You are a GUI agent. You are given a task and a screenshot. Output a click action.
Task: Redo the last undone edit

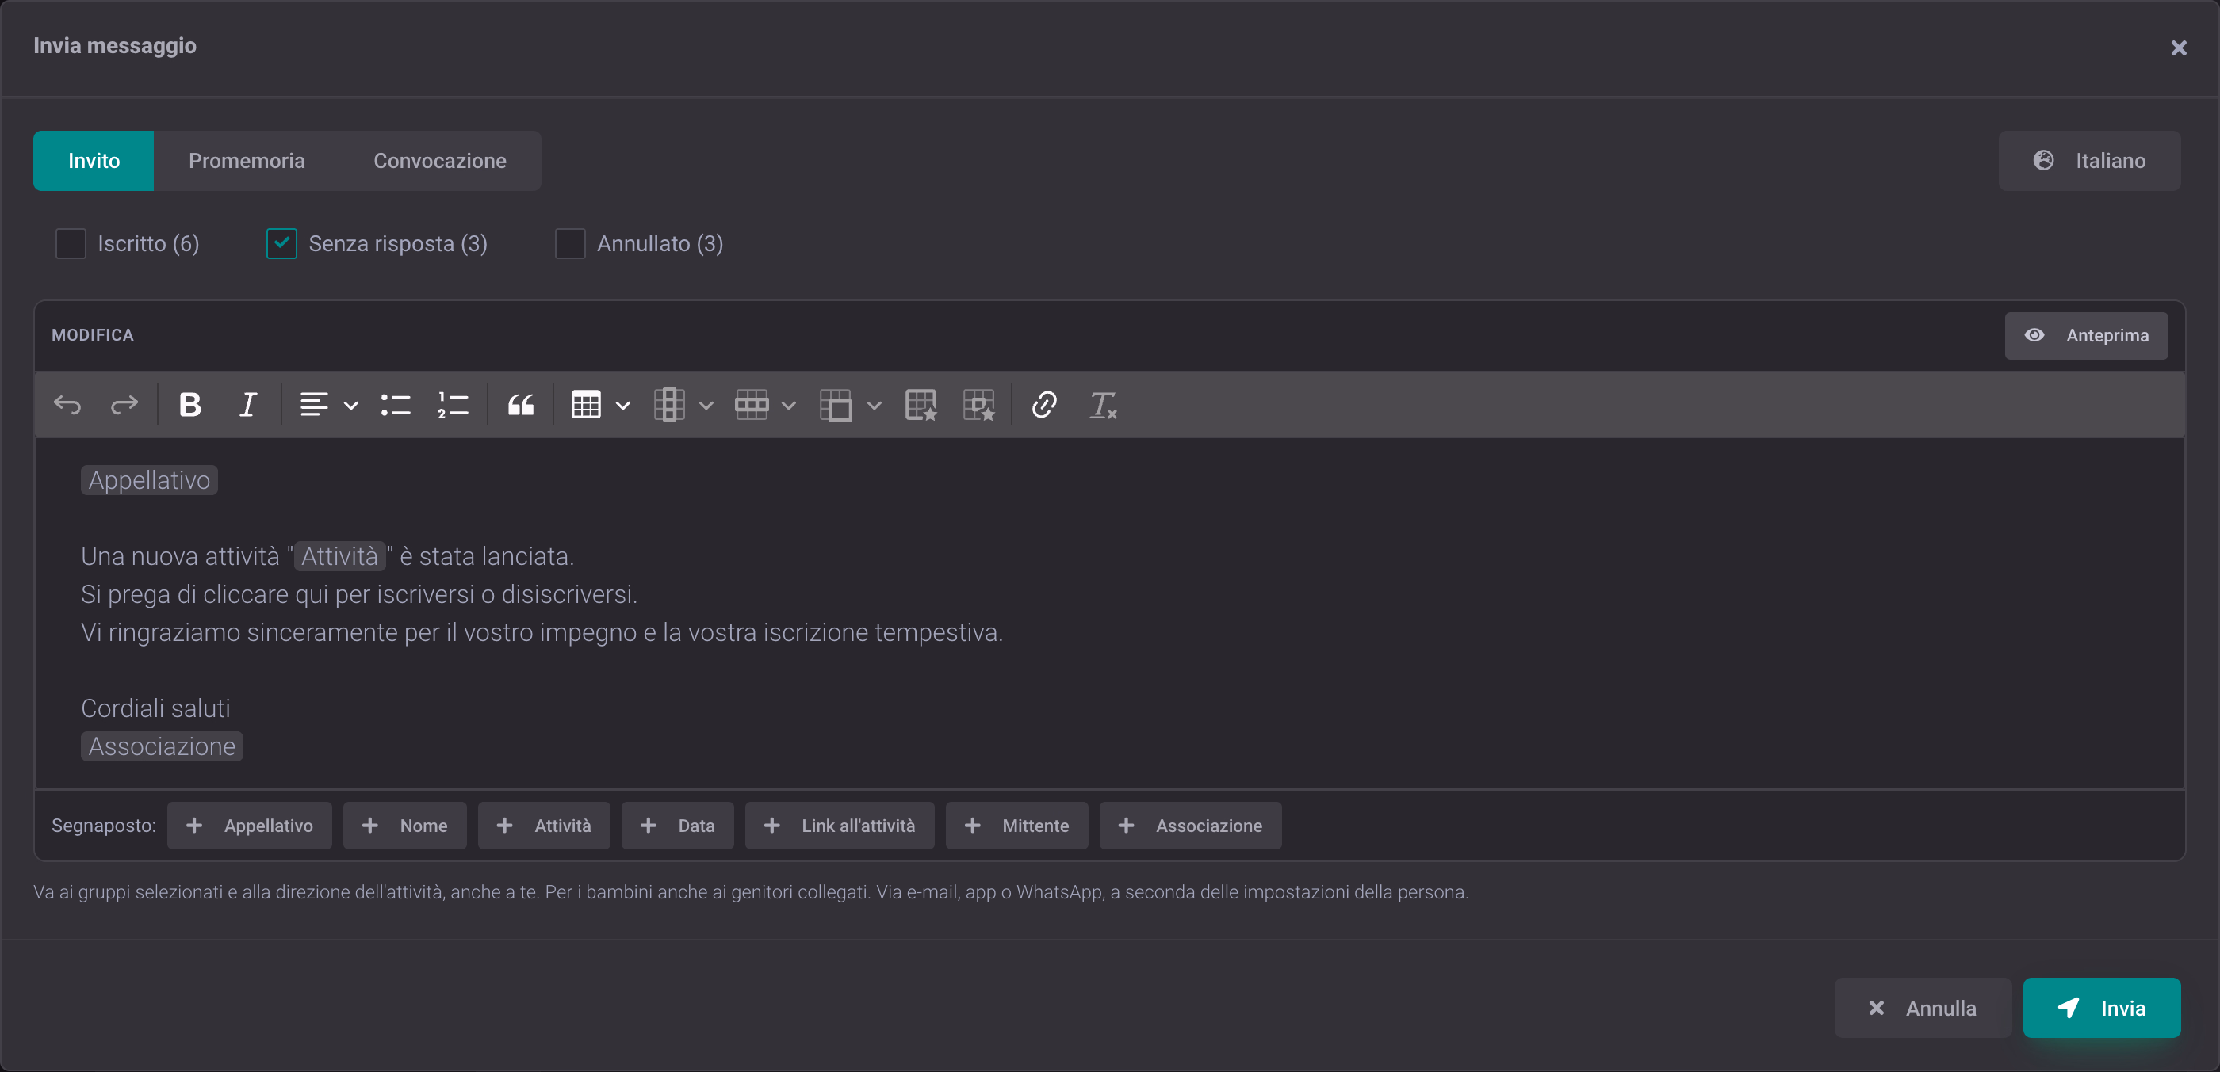click(124, 405)
